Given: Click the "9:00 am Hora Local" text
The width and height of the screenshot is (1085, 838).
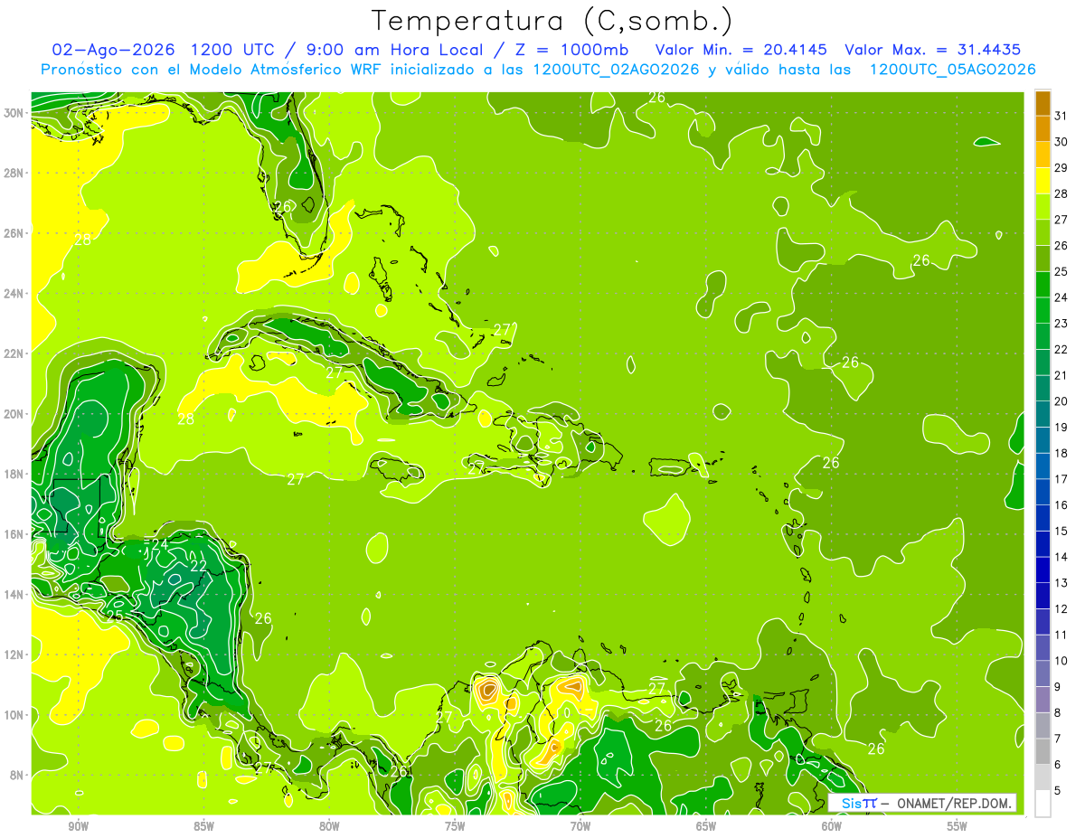Looking at the screenshot, I should click(x=396, y=50).
